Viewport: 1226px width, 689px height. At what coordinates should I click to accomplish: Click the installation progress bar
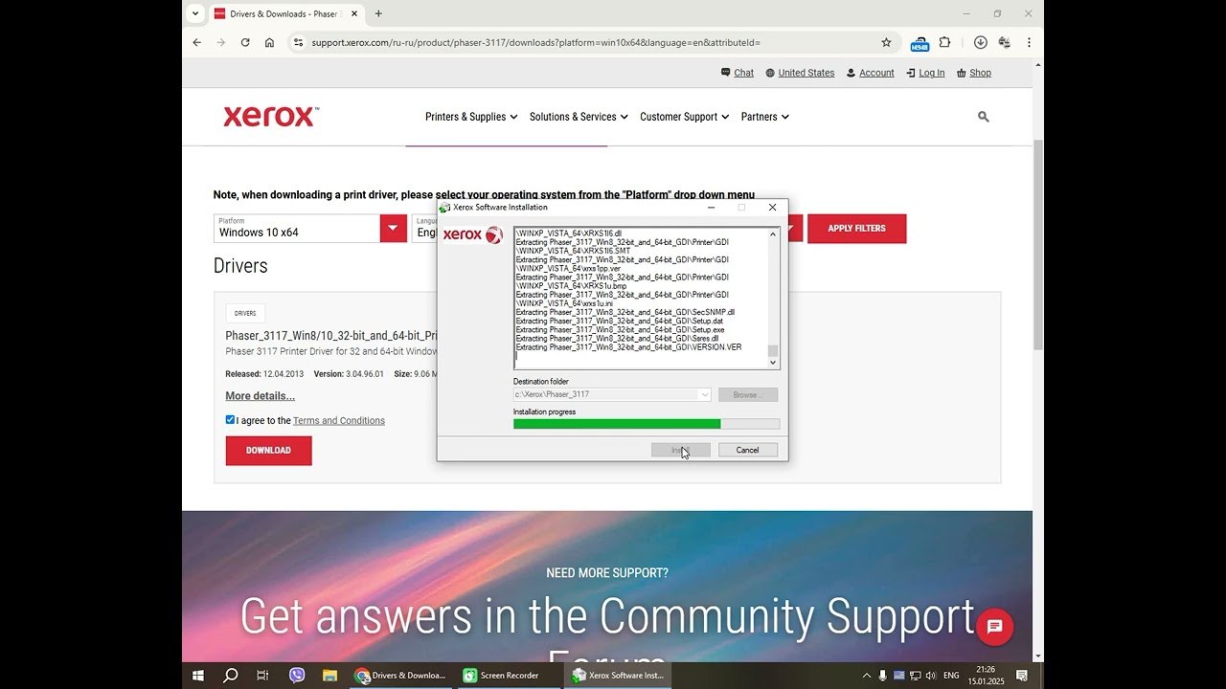(647, 424)
